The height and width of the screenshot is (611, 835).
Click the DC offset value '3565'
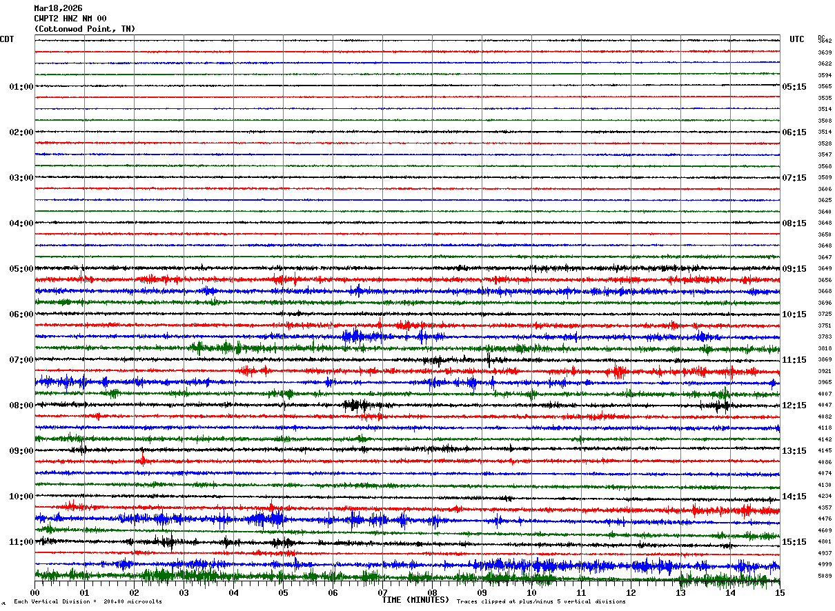coord(825,86)
